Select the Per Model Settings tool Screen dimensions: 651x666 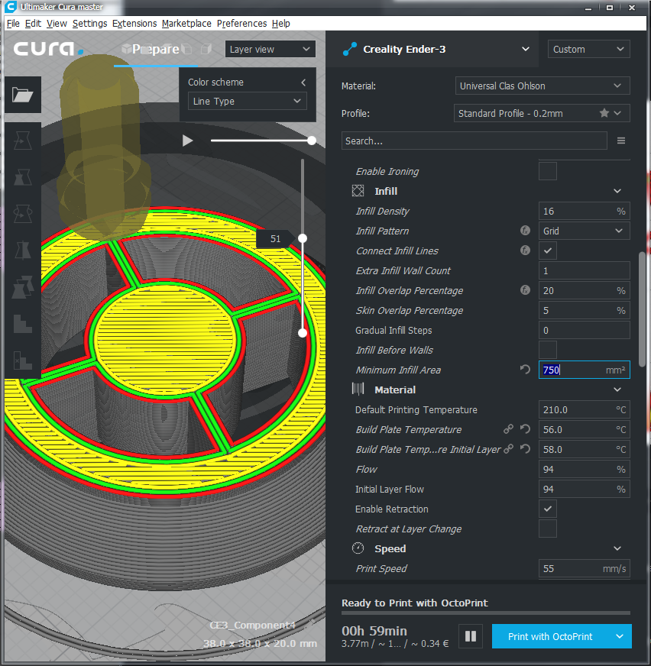pyautogui.click(x=22, y=287)
